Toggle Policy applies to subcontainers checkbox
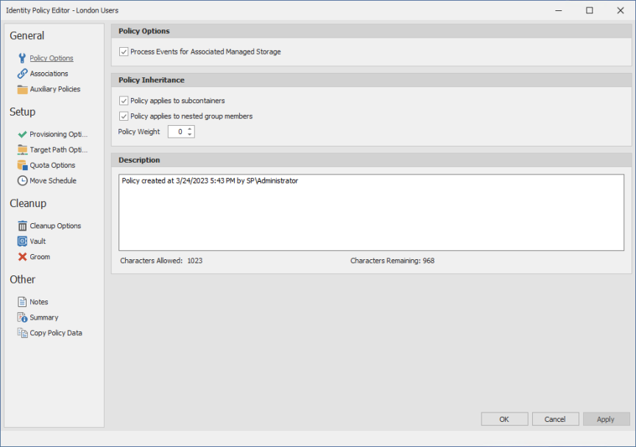636x447 pixels. point(124,101)
